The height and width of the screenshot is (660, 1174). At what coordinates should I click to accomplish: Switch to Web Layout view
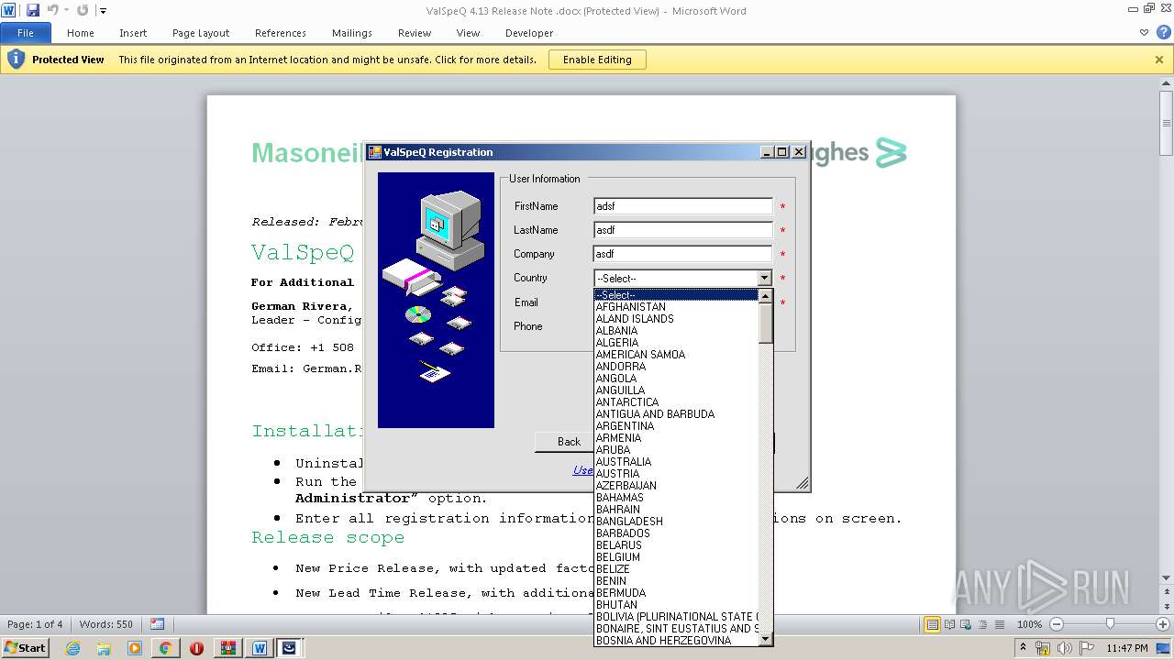coord(966,624)
